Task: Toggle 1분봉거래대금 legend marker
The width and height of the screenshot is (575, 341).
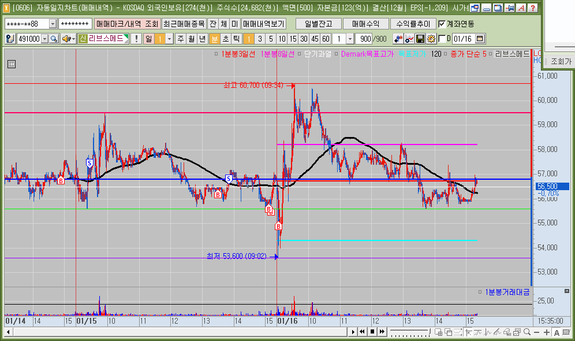Action: [x=480, y=292]
